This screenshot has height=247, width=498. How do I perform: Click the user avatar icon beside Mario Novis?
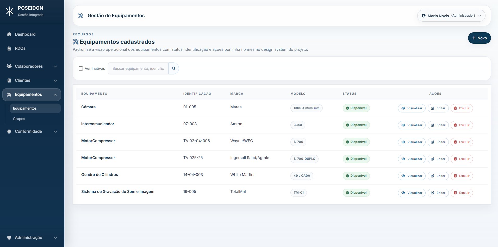pyautogui.click(x=424, y=16)
